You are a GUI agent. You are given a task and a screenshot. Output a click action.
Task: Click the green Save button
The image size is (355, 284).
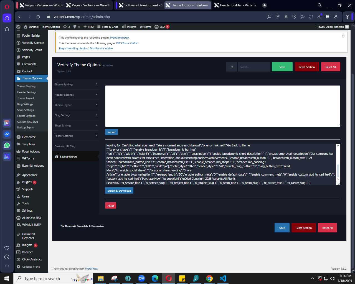[x=282, y=67]
